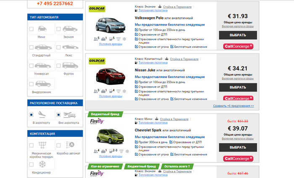Screen dimensions: 294x178
Task: Click the snowflake Кондиционер filter icon
Action: pos(42,164)
